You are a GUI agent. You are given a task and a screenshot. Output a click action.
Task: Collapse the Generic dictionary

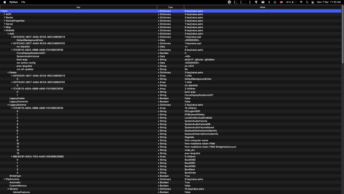click(x=8, y=189)
